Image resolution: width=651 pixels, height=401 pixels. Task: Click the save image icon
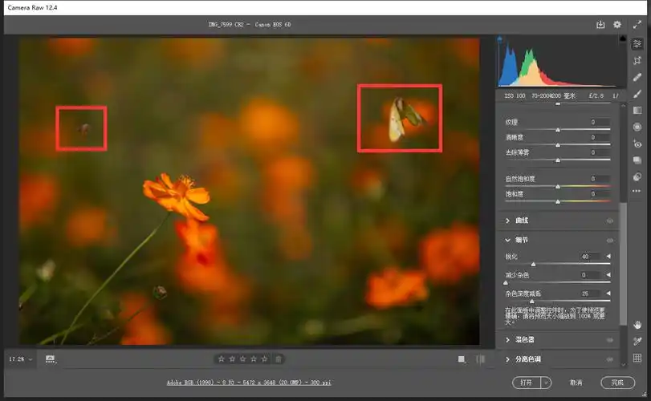[600, 25]
